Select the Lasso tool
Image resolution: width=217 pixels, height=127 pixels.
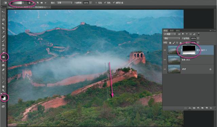coord(3,20)
